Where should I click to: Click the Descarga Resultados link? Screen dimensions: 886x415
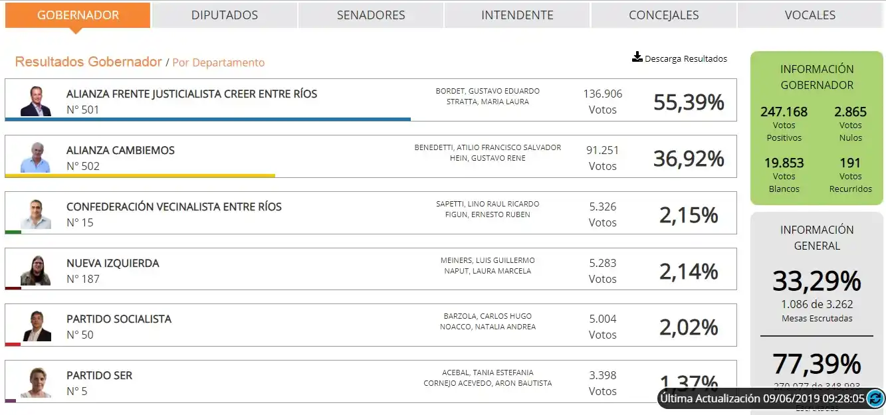pos(686,59)
